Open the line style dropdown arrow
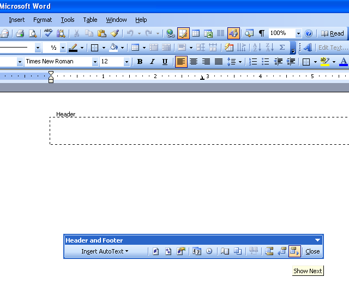 point(38,48)
